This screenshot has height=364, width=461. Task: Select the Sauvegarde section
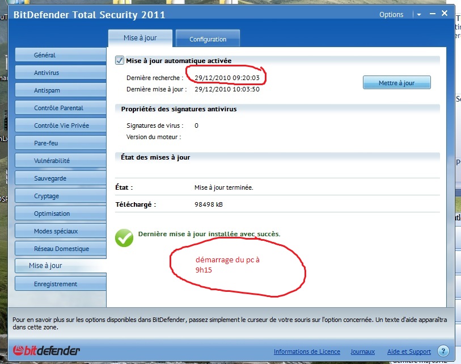[x=61, y=178]
